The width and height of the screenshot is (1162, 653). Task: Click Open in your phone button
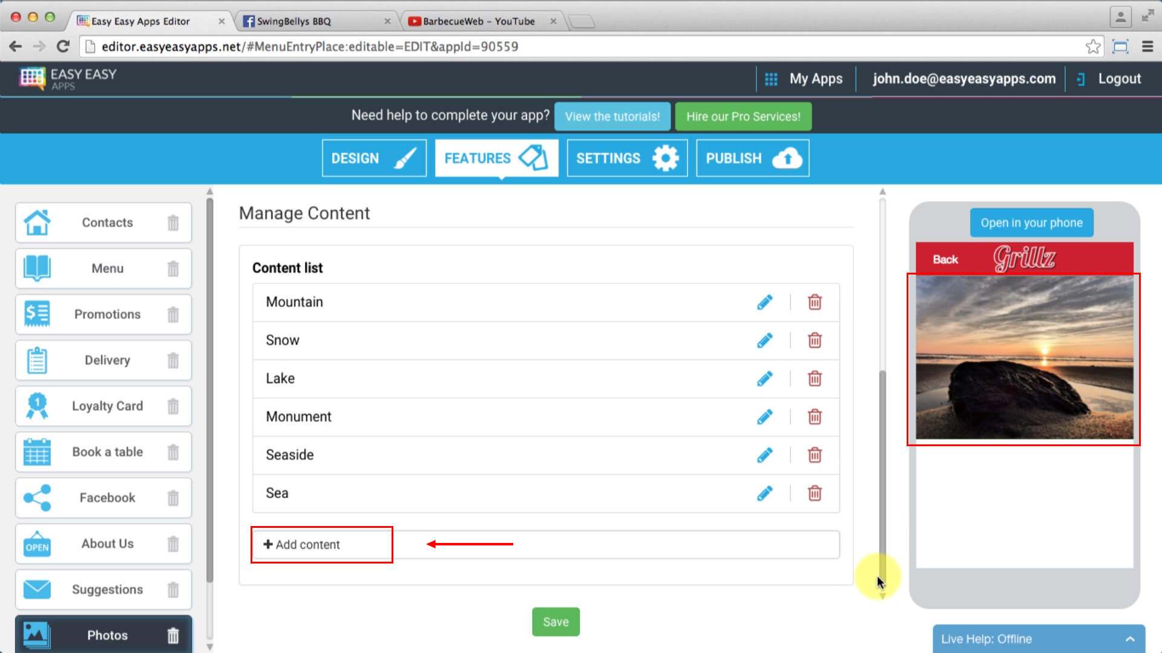[1031, 223]
